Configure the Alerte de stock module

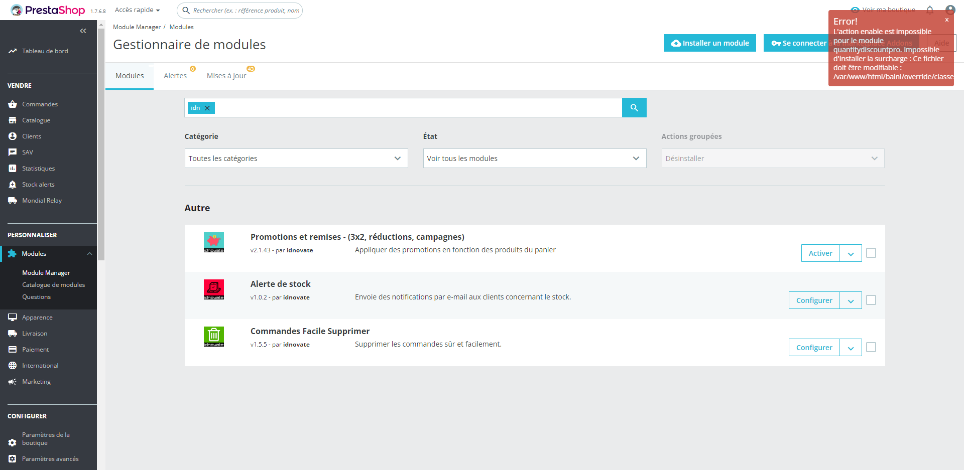coord(814,300)
